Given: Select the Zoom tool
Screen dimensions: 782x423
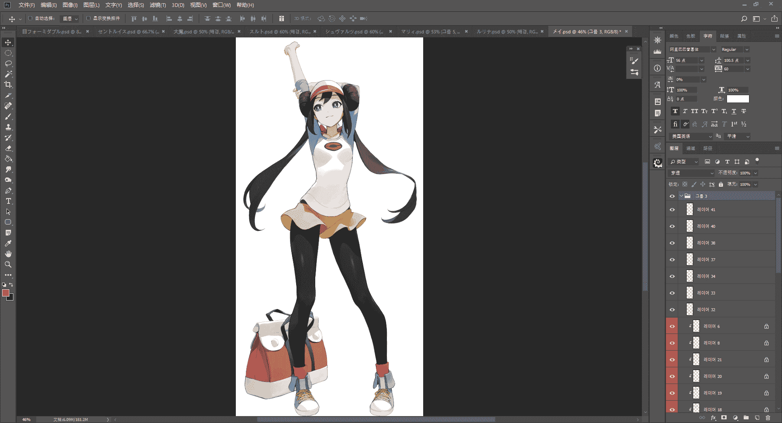Looking at the screenshot, I should pos(8,264).
